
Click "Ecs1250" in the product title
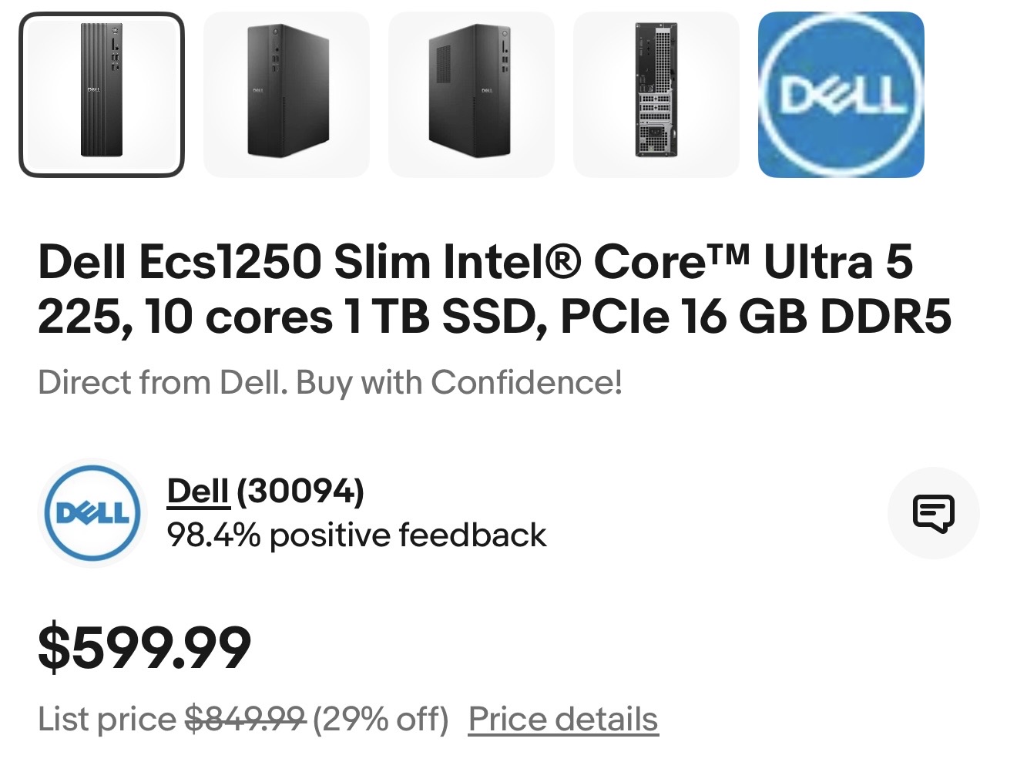click(x=229, y=262)
